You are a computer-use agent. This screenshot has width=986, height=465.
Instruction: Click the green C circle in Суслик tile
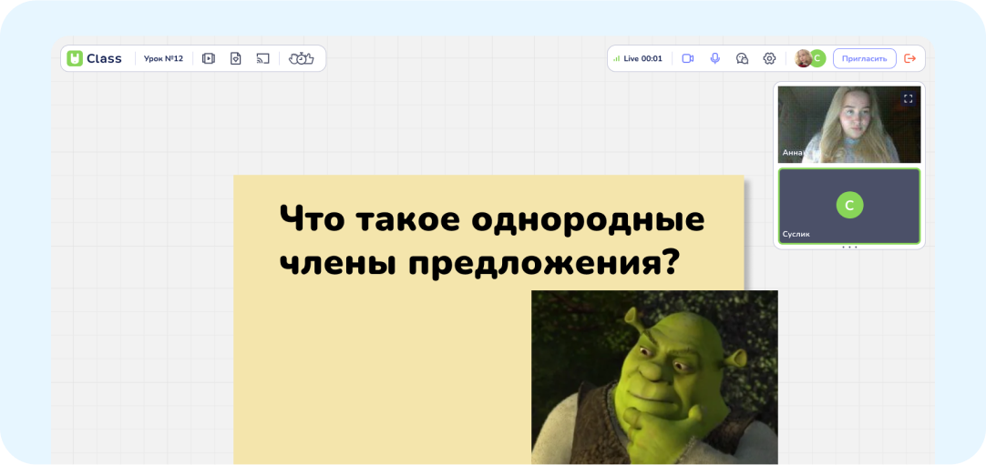[x=849, y=206]
